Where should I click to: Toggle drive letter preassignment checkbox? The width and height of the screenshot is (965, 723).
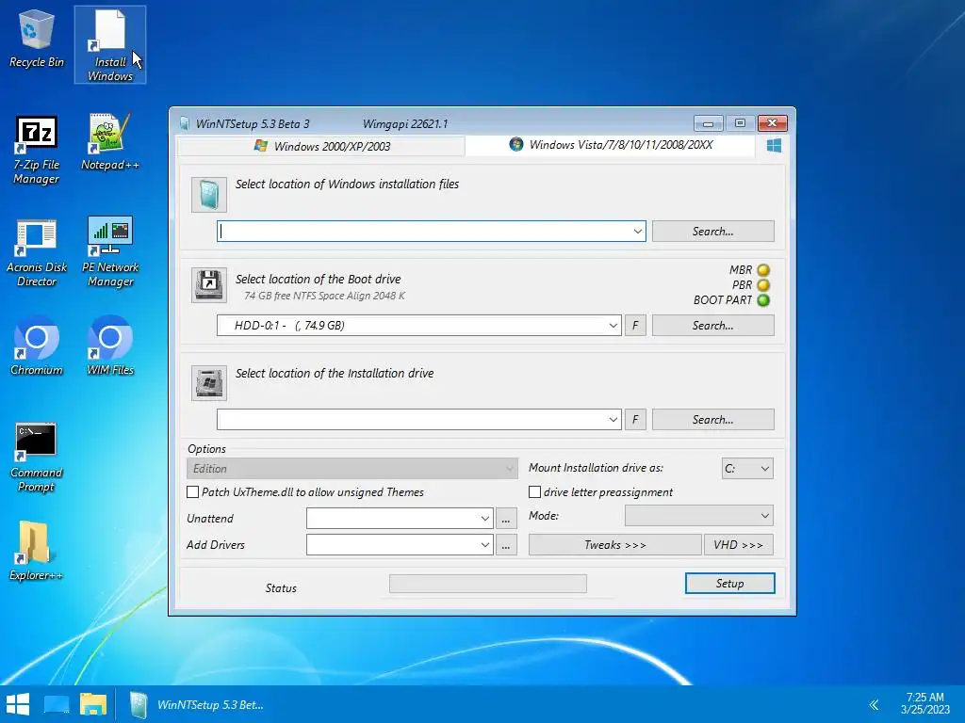[x=535, y=491]
